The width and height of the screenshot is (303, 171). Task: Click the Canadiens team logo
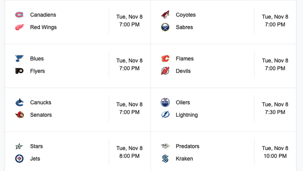20,15
